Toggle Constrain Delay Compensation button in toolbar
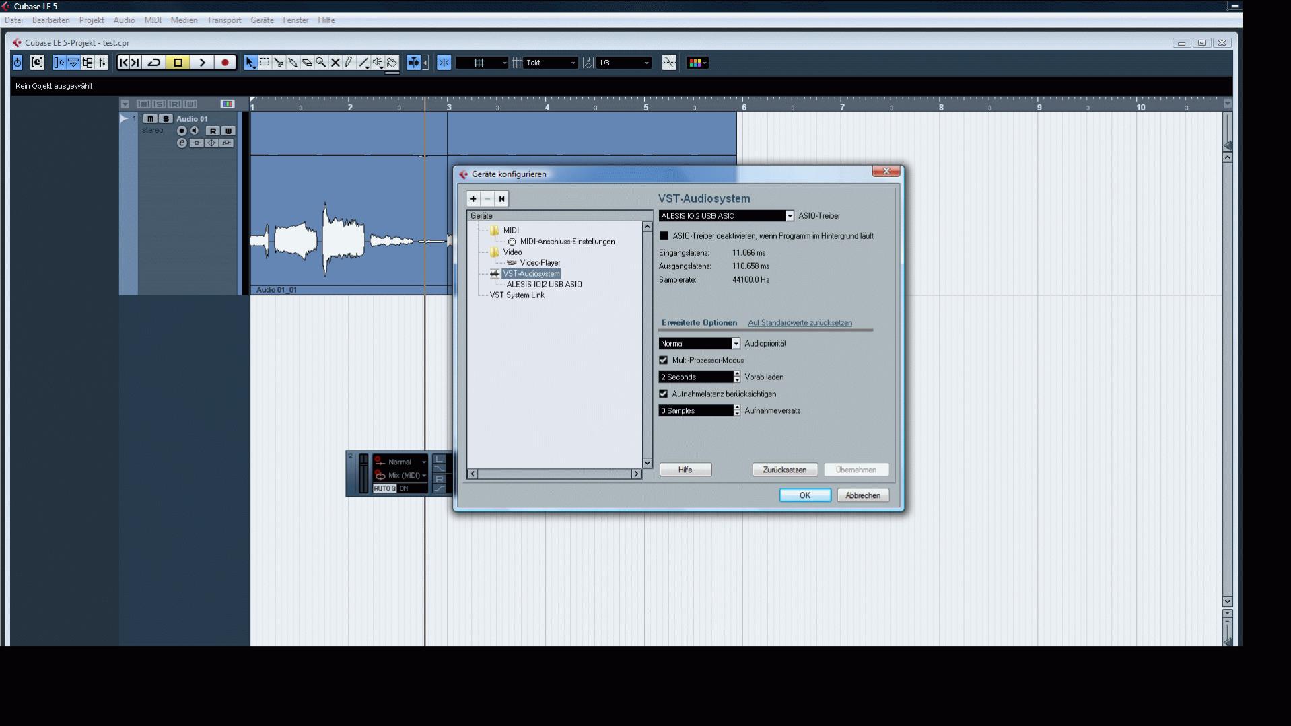Screen dimensions: 1291x726 [37, 63]
